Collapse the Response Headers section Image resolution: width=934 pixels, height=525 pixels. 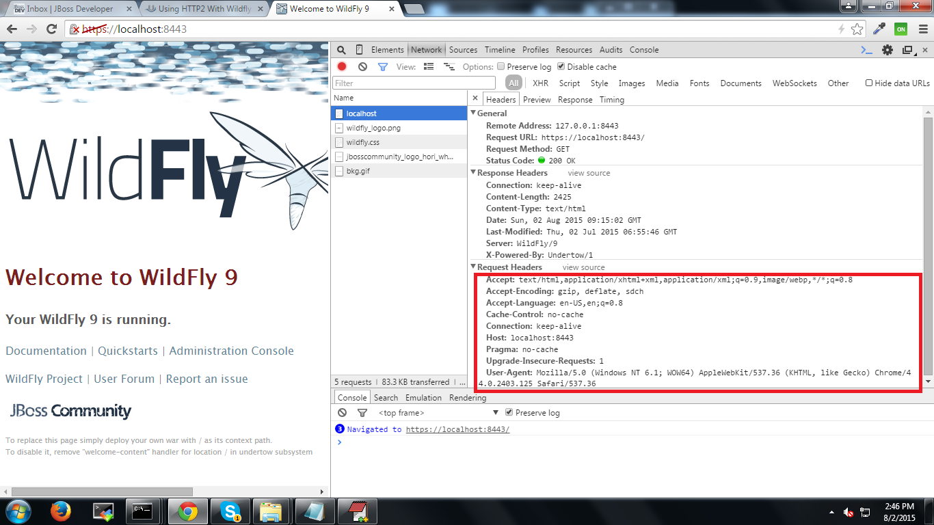point(473,173)
